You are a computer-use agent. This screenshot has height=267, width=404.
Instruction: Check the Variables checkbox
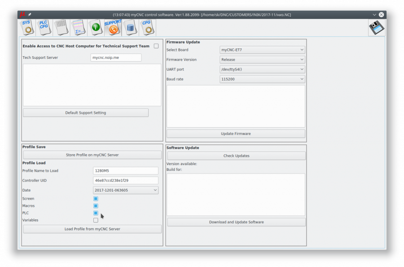(x=96, y=220)
